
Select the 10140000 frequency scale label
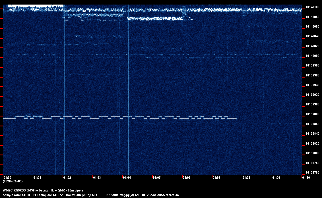click(x=312, y=56)
